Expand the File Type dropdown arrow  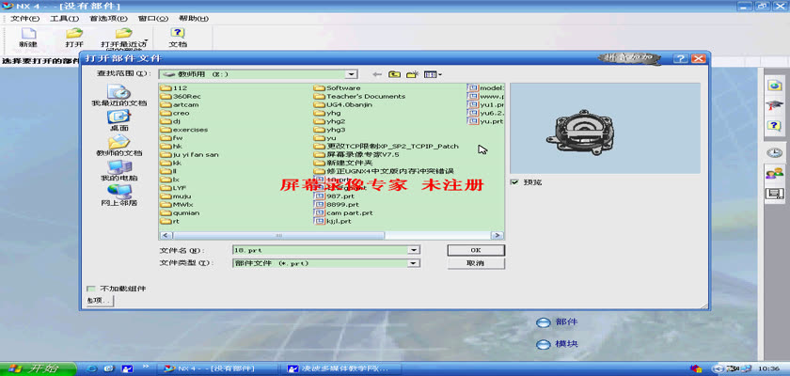(x=414, y=263)
